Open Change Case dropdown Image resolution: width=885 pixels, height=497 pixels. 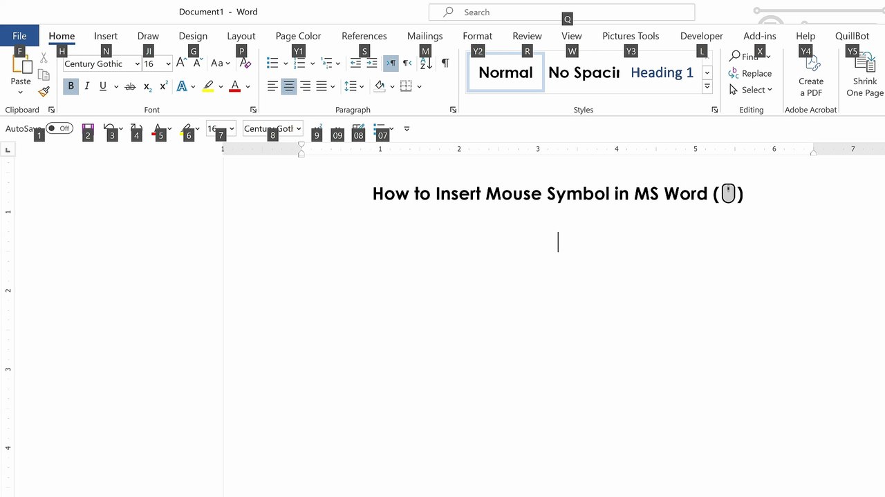click(221, 63)
